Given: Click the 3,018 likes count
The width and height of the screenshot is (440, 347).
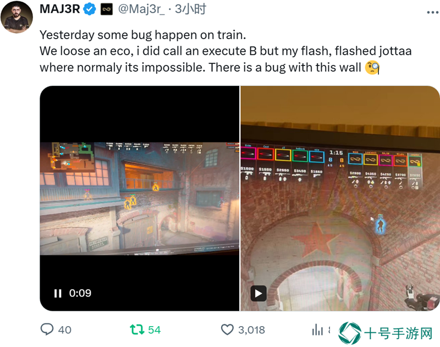Looking at the screenshot, I should (251, 330).
